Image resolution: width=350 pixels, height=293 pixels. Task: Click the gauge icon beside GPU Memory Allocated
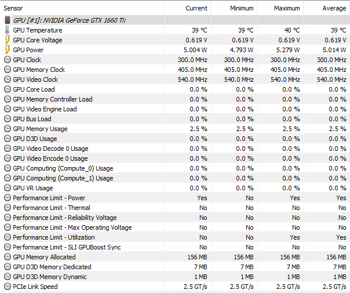coord(8,257)
